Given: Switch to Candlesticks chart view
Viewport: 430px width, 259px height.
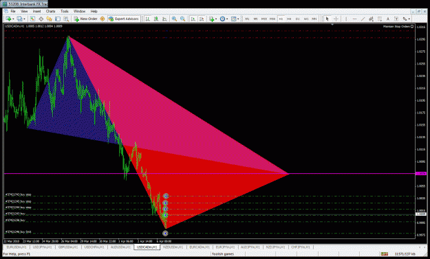Looking at the screenshot, I should (x=156, y=19).
